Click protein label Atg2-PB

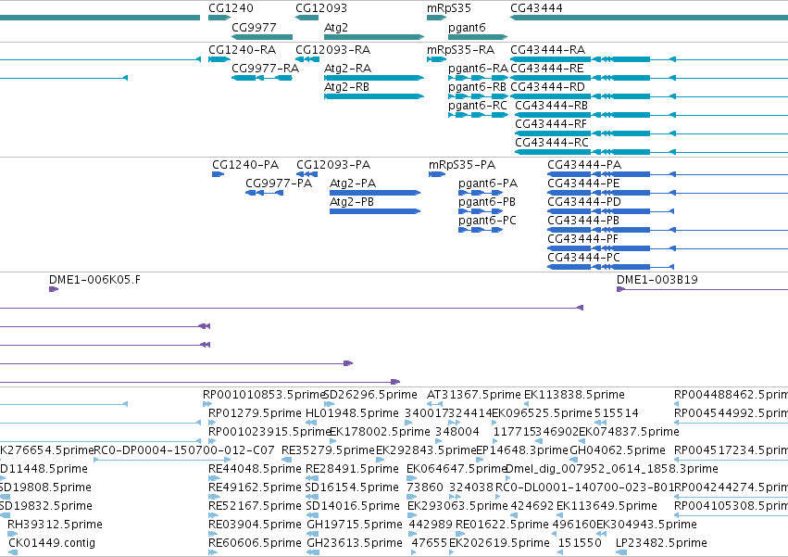pyautogui.click(x=352, y=202)
